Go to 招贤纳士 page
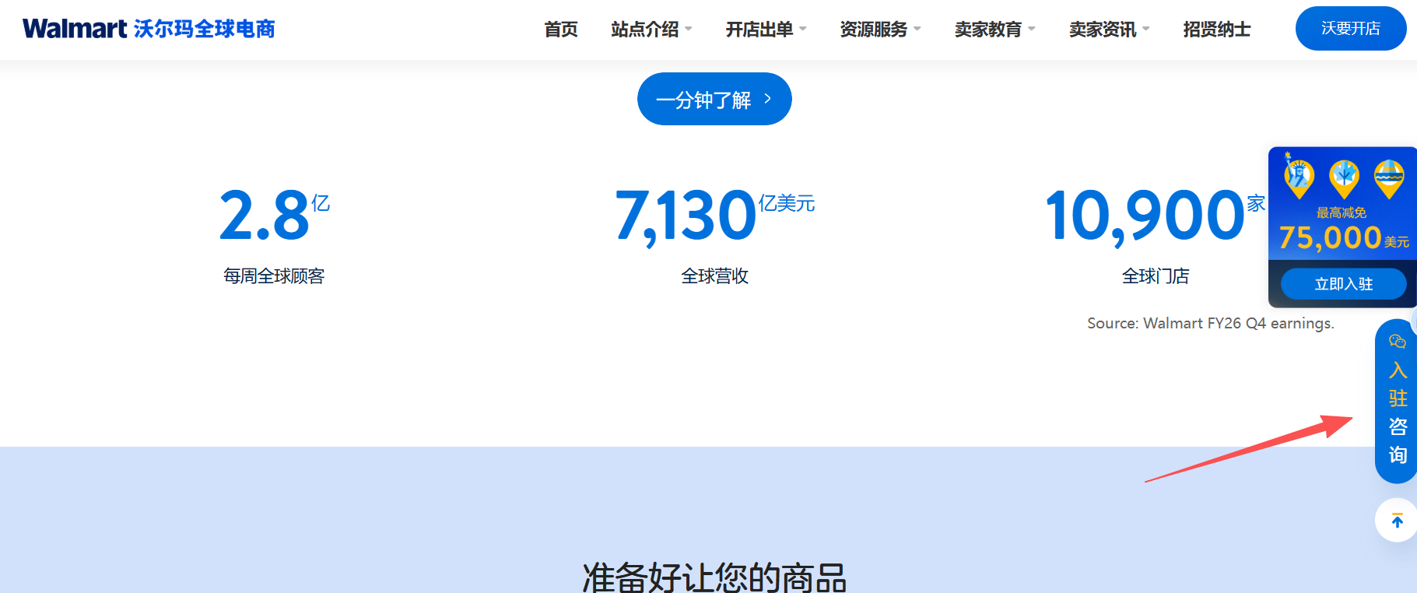 1217,29
